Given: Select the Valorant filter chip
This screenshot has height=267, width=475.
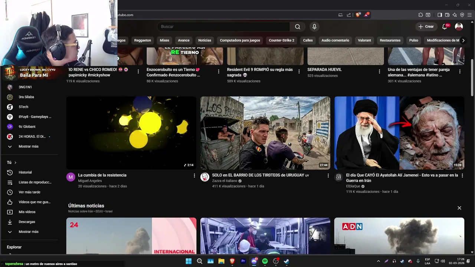Looking at the screenshot, I should [364, 40].
